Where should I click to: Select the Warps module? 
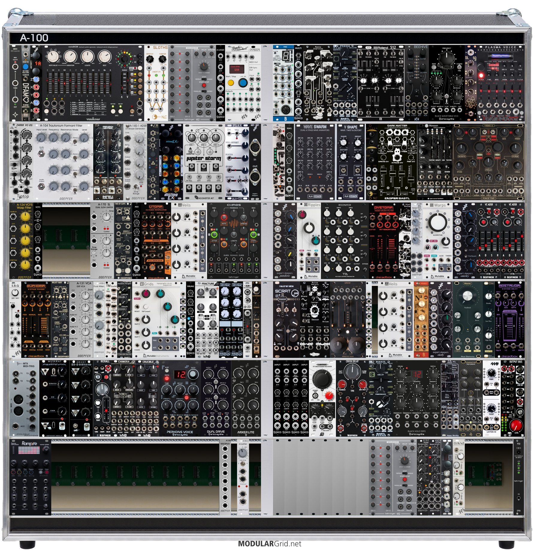pyautogui.click(x=438, y=241)
